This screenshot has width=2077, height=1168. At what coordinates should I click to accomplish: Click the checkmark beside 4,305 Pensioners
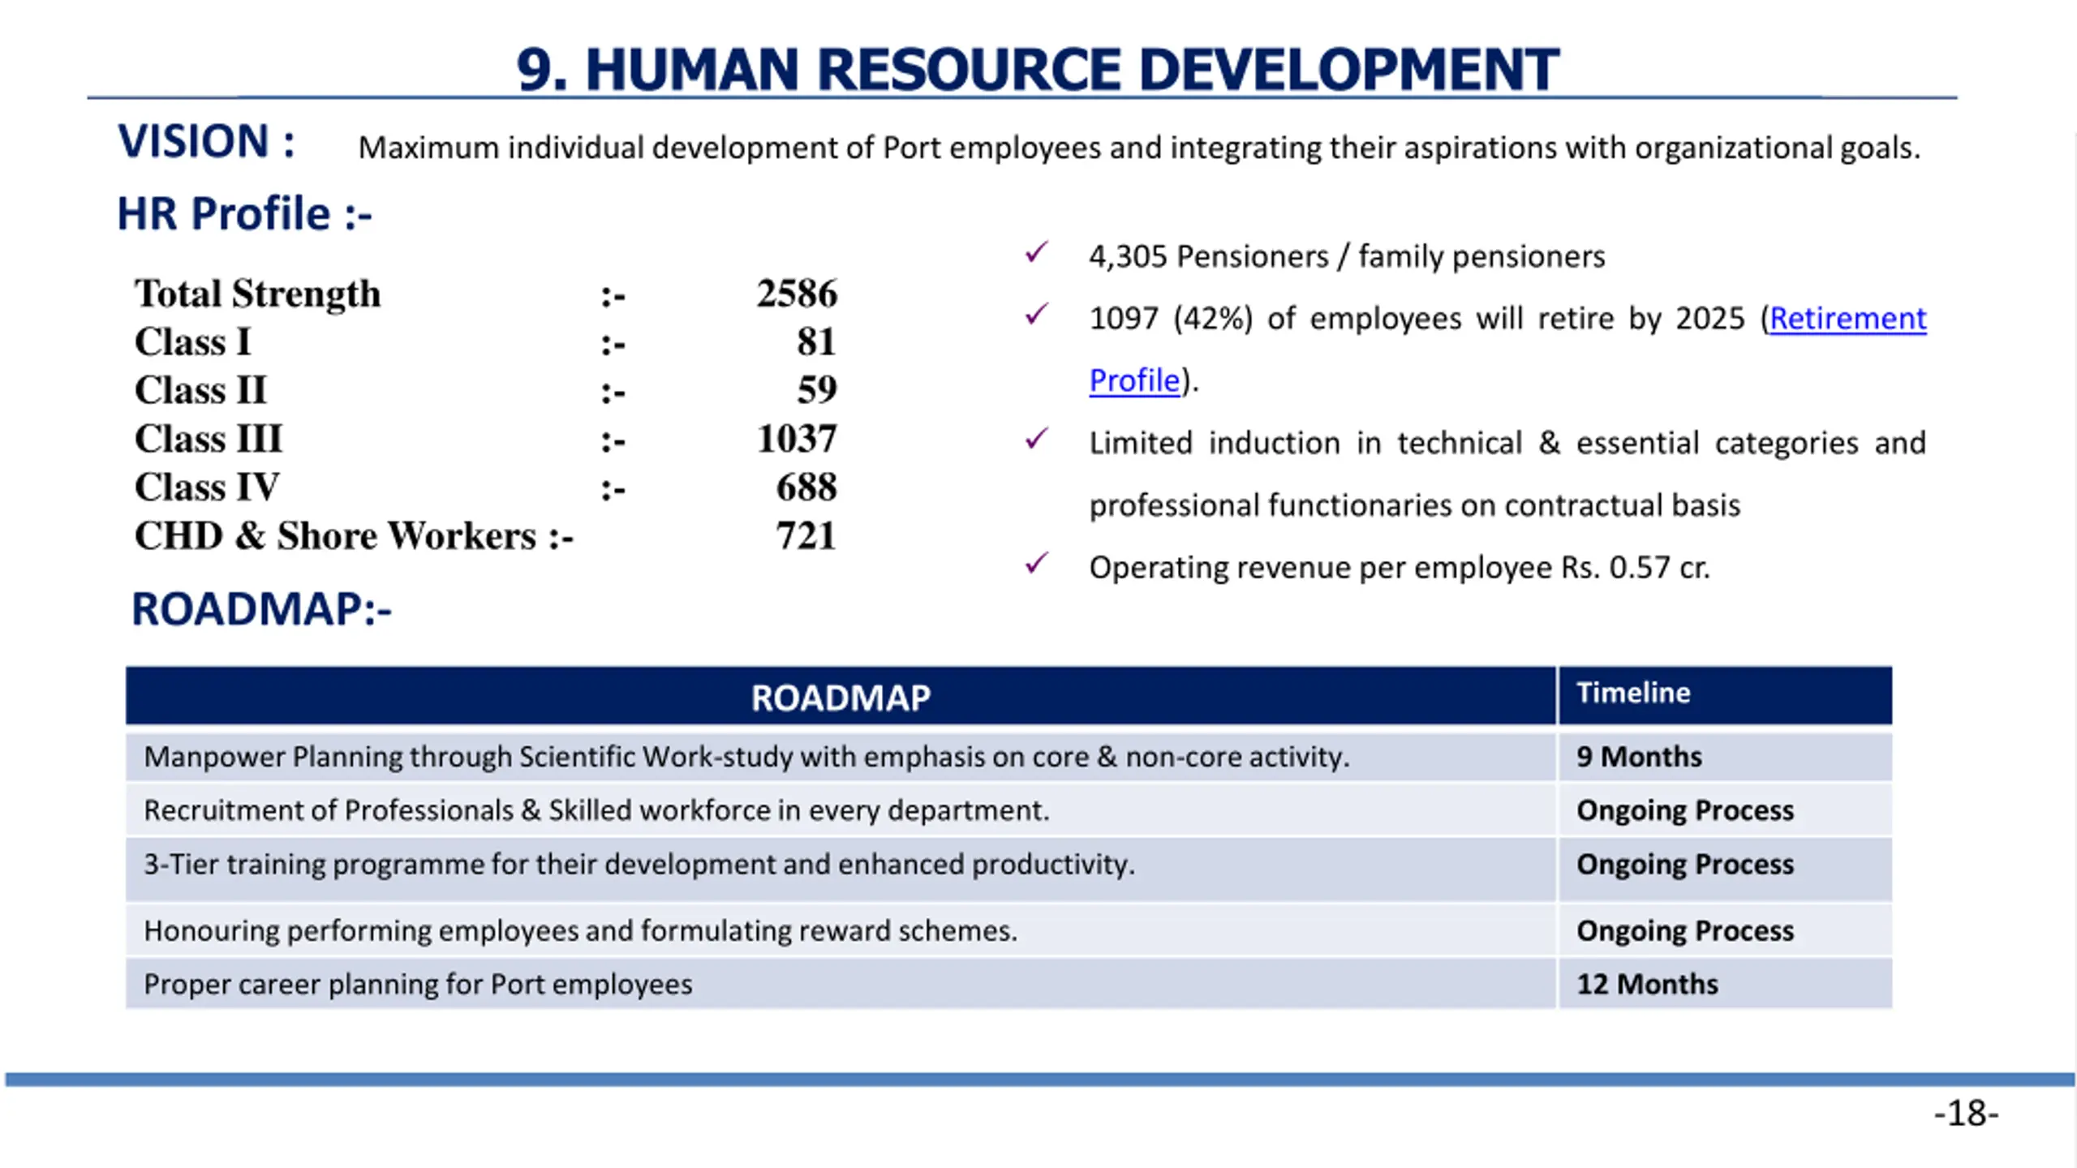[1037, 252]
